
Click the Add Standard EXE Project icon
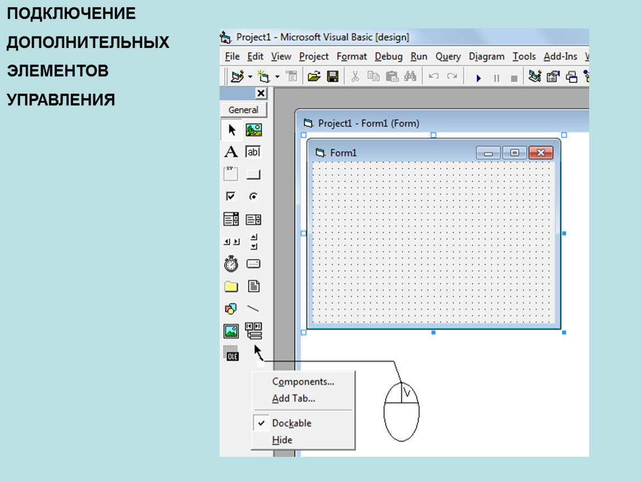pyautogui.click(x=237, y=76)
